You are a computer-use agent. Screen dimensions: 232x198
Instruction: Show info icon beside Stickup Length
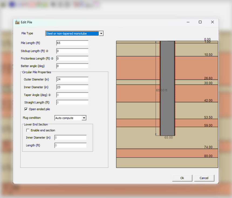tap(47, 51)
